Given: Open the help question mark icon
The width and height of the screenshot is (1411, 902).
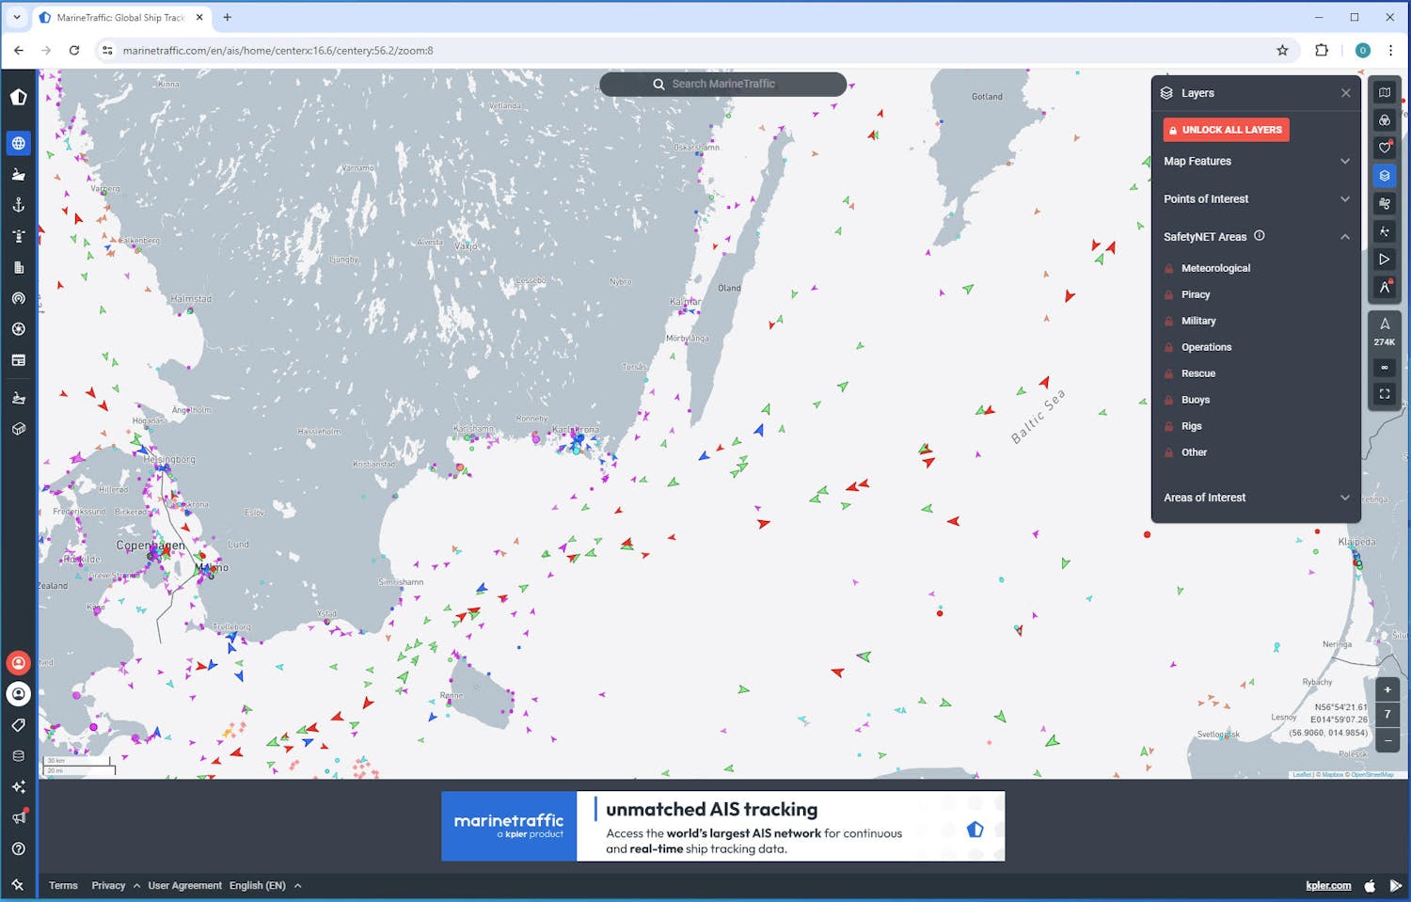Looking at the screenshot, I should (18, 848).
